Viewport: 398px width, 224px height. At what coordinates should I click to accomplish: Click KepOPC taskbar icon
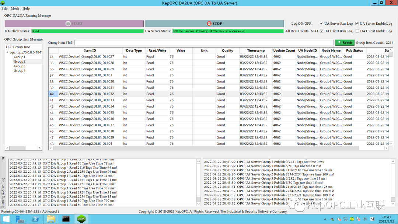(81, 219)
